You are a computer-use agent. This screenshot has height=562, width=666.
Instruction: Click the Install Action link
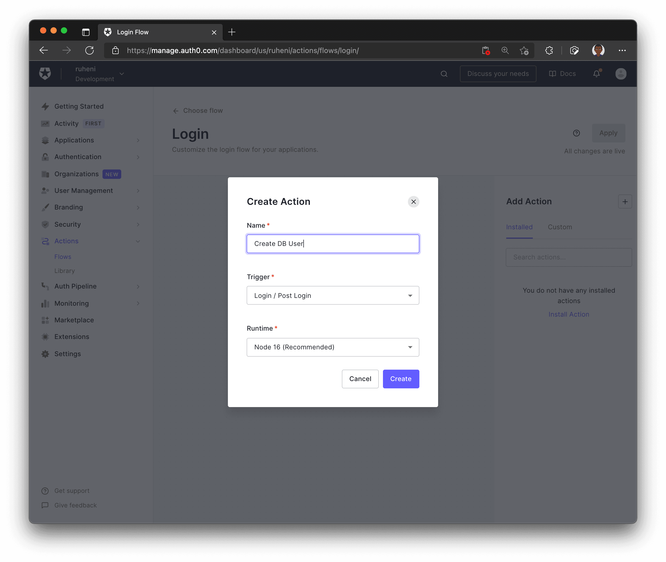(568, 314)
